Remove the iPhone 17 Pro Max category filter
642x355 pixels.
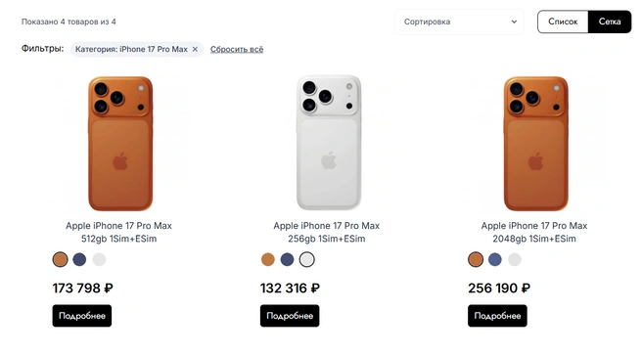pyautogui.click(x=195, y=49)
